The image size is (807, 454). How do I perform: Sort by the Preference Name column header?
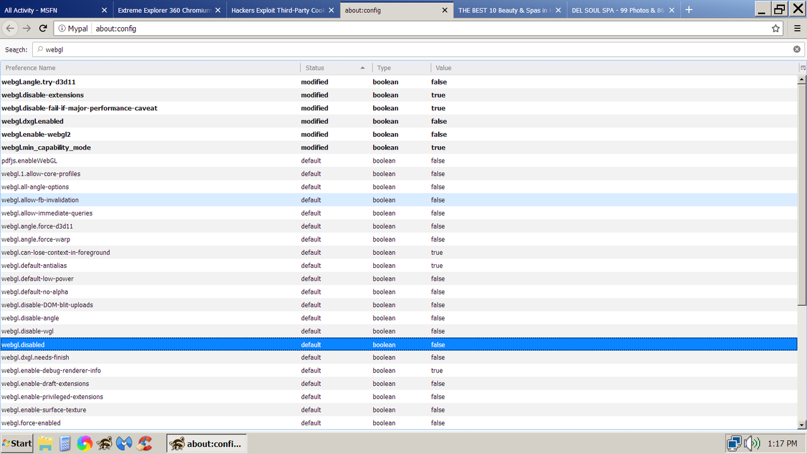point(150,67)
